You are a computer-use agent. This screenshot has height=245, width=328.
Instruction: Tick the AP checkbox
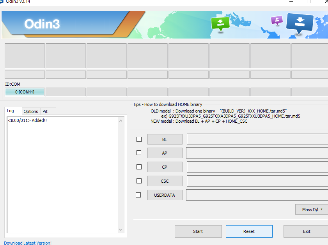(x=139, y=153)
